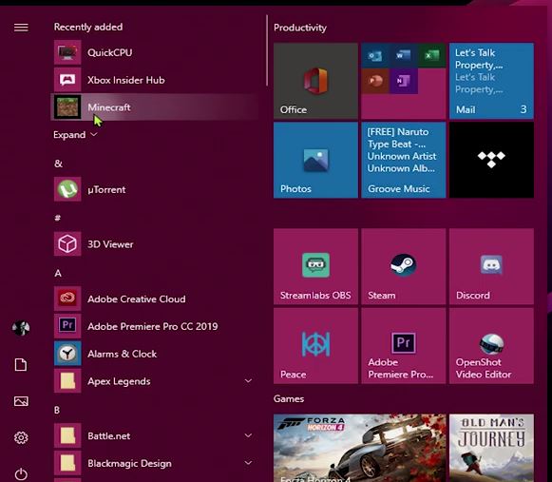This screenshot has height=482, width=552.
Task: Click the app list scrollbar
Action: pos(267,50)
